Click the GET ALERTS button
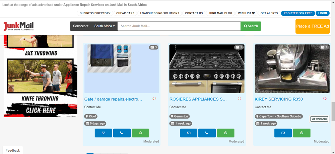 (269, 13)
